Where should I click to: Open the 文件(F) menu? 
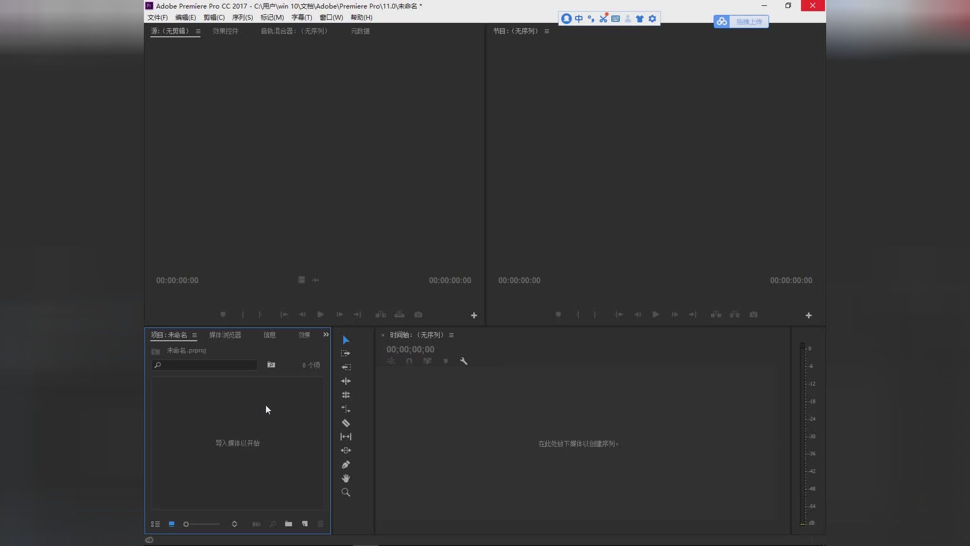pyautogui.click(x=158, y=18)
